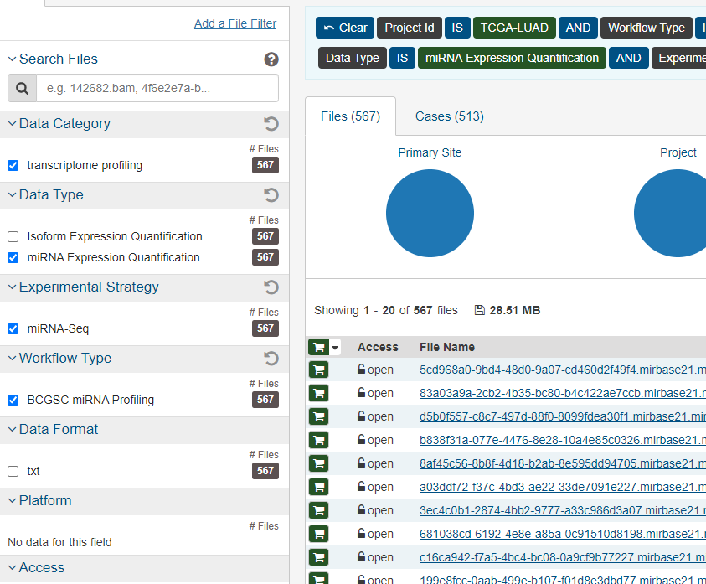Add file 8af45c56-8b8f to cart

click(x=319, y=463)
